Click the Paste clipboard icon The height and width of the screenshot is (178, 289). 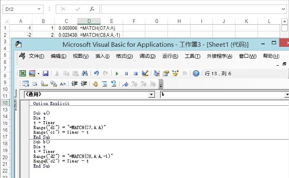75,74
